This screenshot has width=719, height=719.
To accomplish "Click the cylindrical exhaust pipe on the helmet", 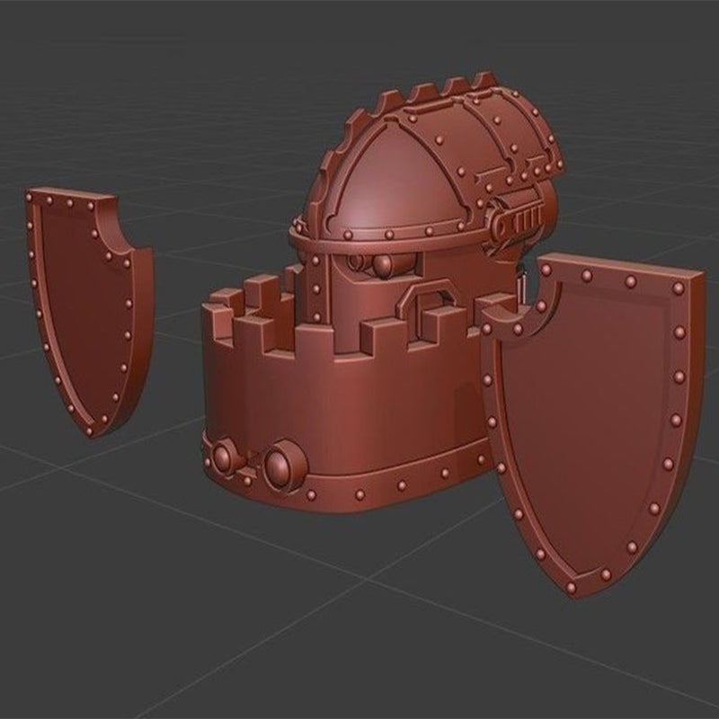I will click(517, 220).
